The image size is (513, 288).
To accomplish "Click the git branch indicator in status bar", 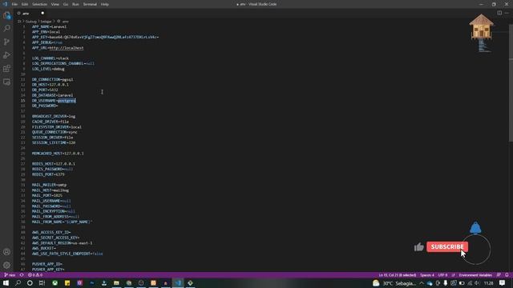I will (x=10, y=275).
